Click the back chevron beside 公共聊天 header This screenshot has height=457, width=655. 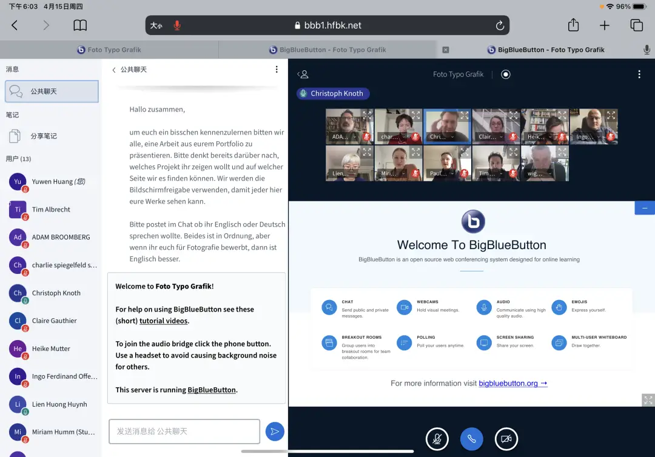pos(113,70)
